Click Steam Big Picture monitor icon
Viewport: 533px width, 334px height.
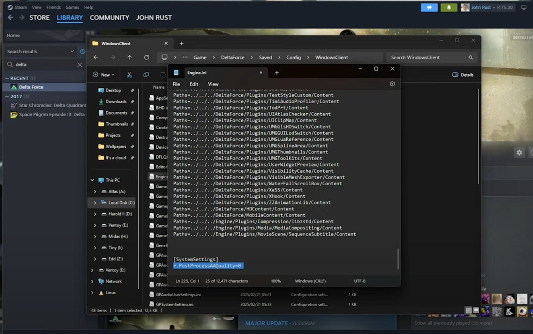524,7
